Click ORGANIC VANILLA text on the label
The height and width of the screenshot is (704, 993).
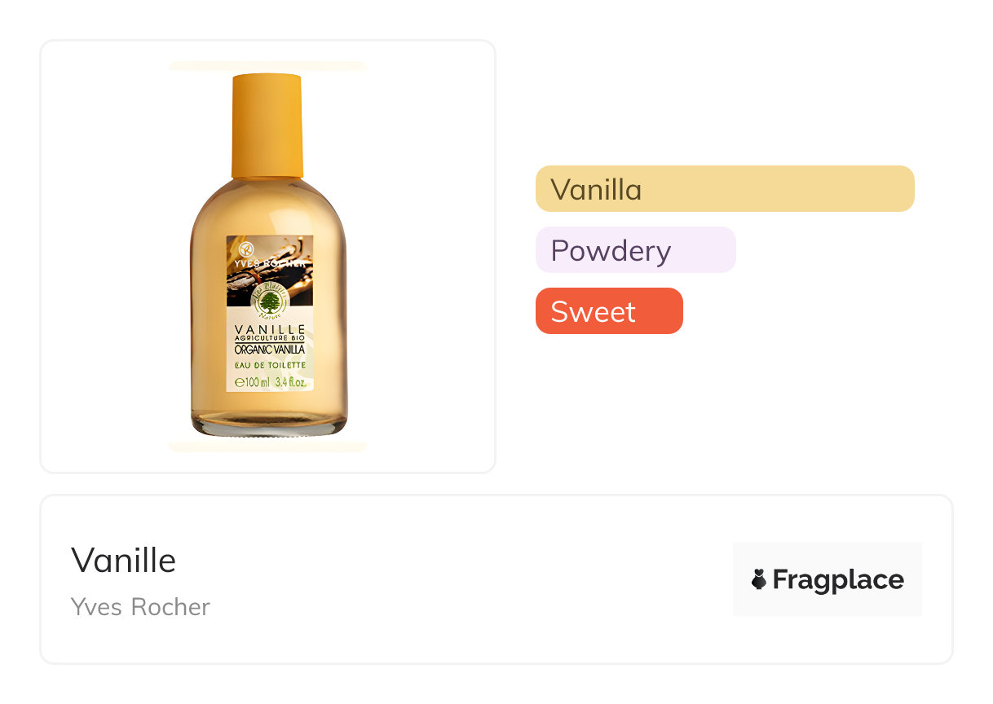(269, 350)
